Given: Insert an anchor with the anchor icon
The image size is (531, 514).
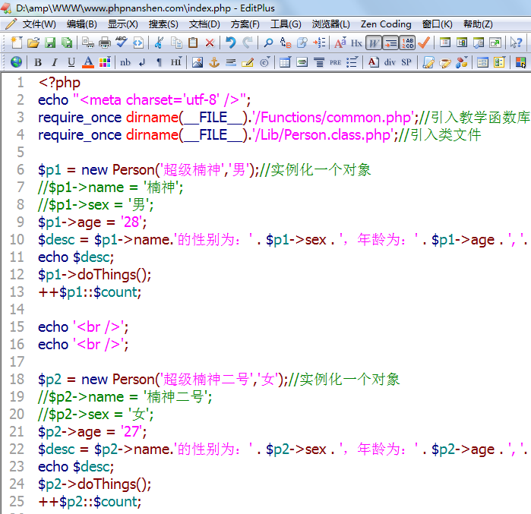Looking at the screenshot, I should tap(214, 62).
